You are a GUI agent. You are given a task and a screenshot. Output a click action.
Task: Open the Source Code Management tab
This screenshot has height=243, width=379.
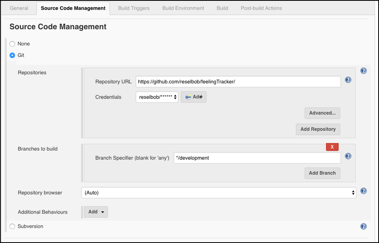click(73, 8)
